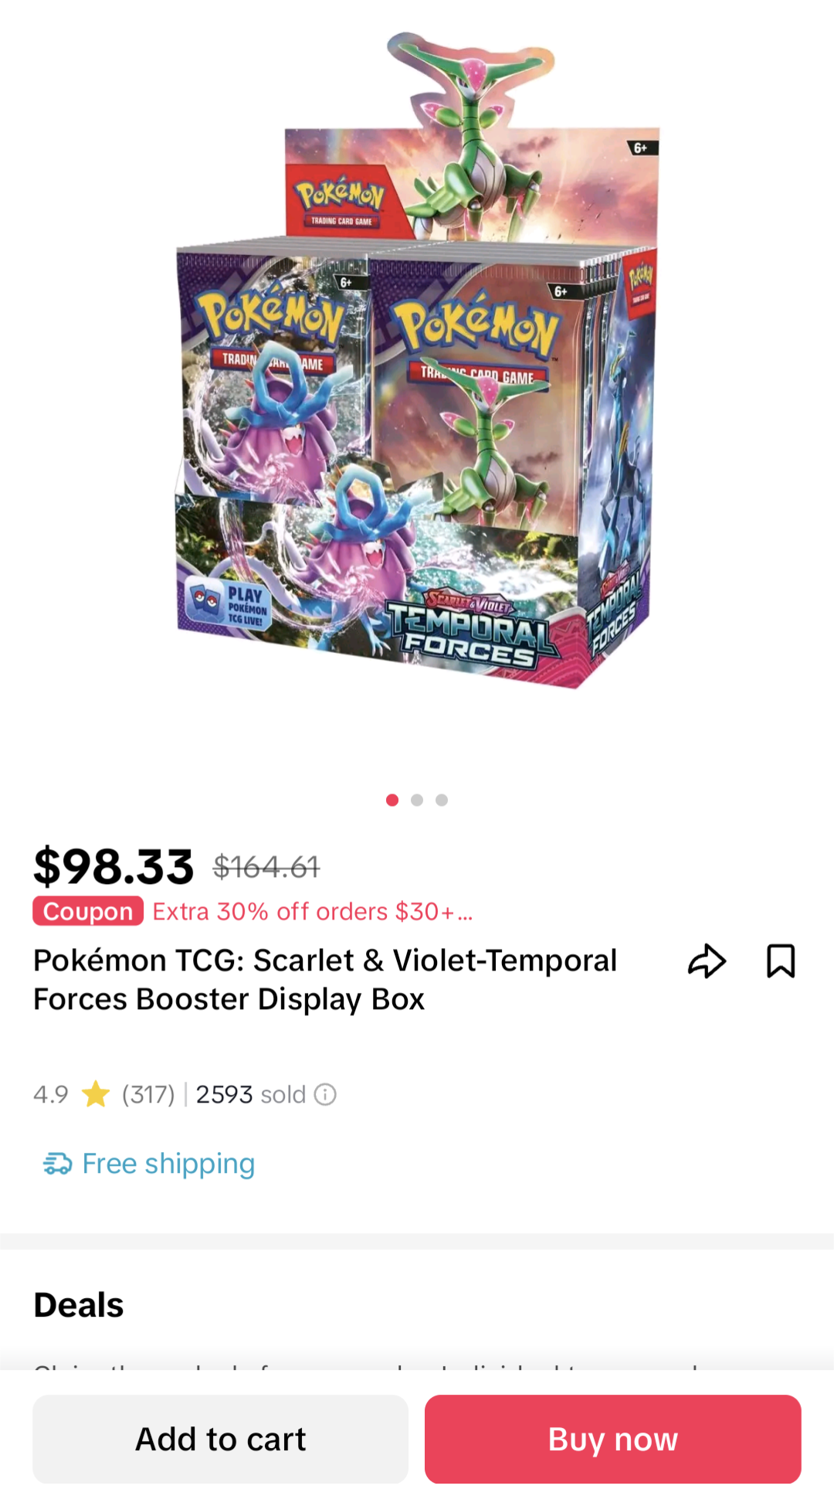Jump to the second product image dot

417,800
